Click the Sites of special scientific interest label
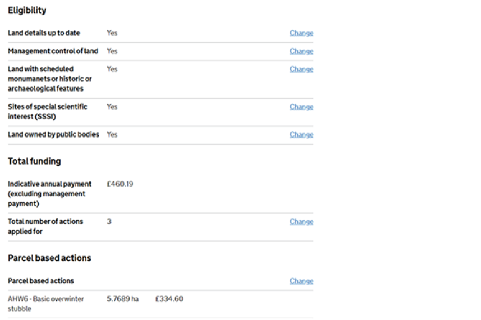 47,111
